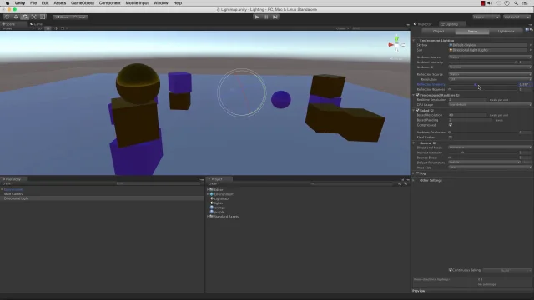Open Create dropdown in Project panel

214,183
